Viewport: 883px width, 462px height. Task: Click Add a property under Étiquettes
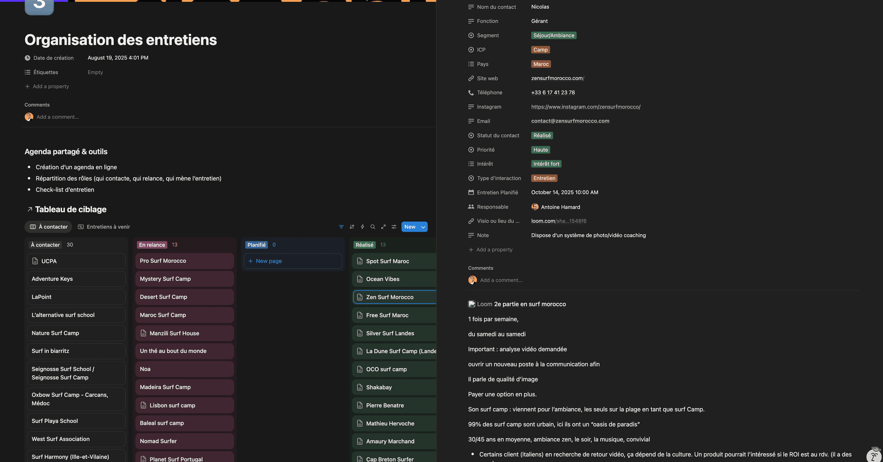click(47, 86)
